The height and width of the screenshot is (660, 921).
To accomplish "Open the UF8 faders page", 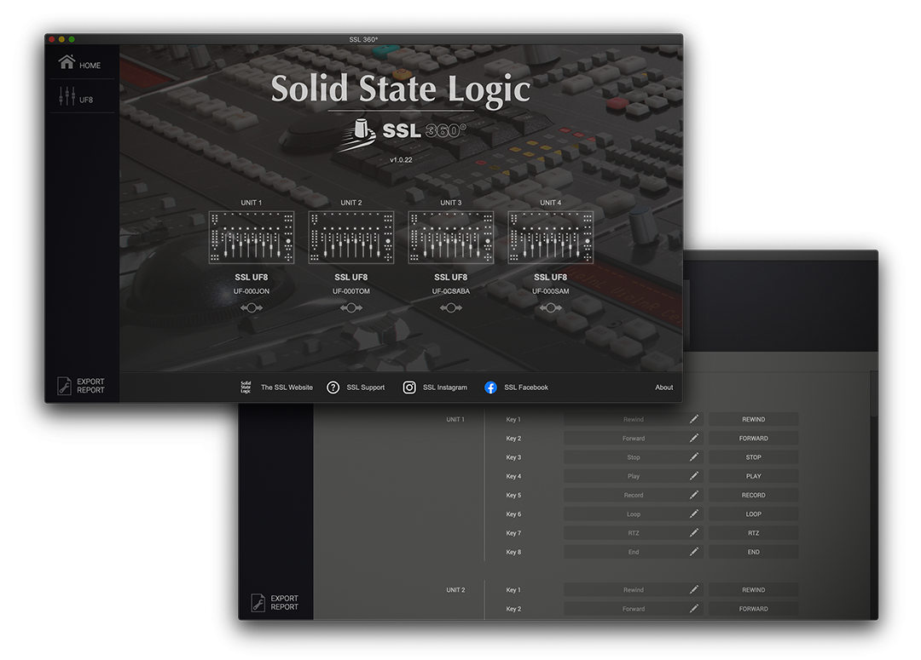I will (x=76, y=98).
